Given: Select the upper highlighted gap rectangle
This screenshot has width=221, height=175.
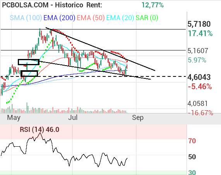Looking at the screenshot, I should click(29, 62).
